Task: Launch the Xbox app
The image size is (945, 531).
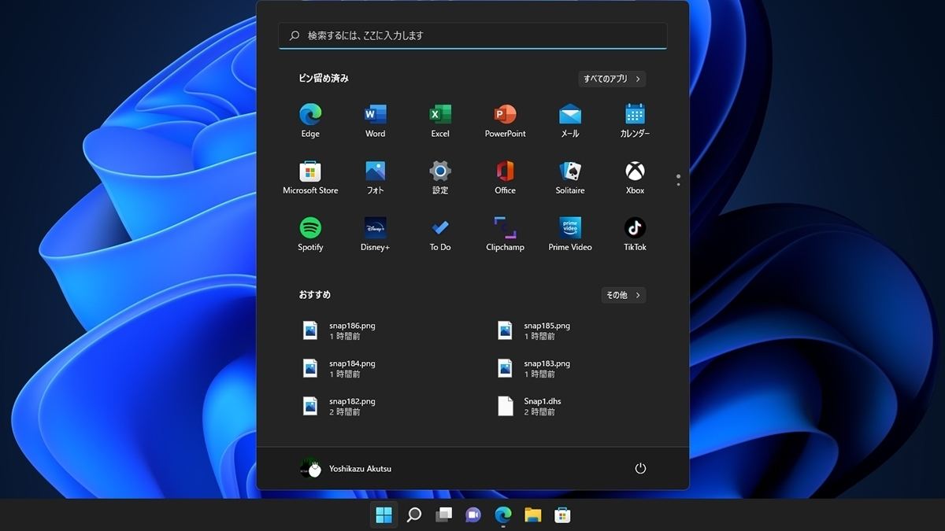Action: 635,177
